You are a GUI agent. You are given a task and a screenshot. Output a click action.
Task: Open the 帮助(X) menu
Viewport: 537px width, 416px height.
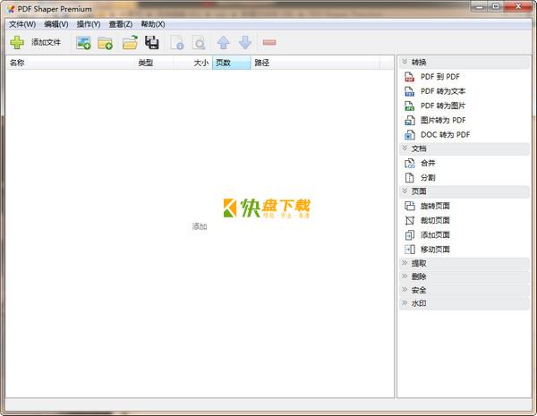point(153,24)
